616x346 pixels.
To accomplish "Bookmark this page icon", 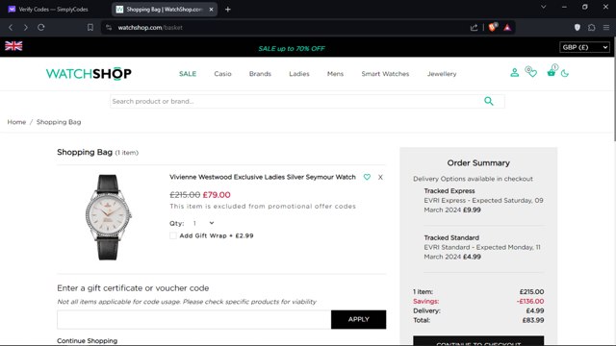I will tap(90, 28).
